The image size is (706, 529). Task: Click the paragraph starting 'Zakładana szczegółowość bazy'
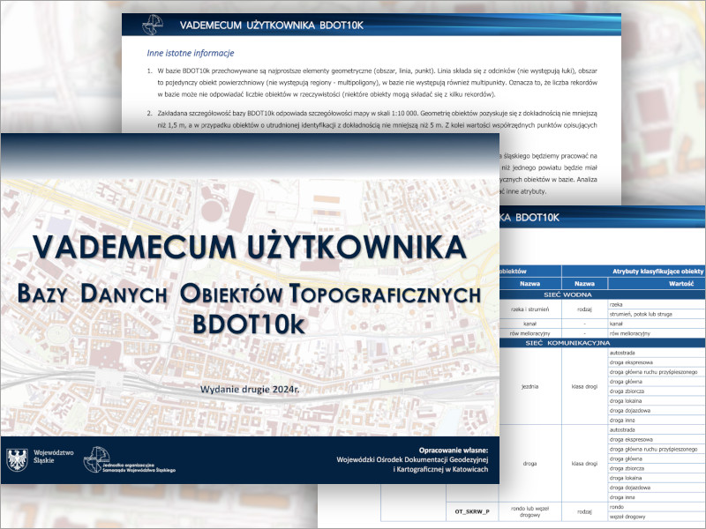click(x=378, y=119)
